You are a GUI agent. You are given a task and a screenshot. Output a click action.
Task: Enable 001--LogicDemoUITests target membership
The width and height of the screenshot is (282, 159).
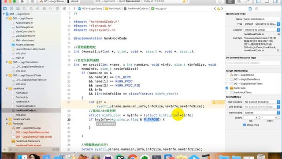[227, 83]
